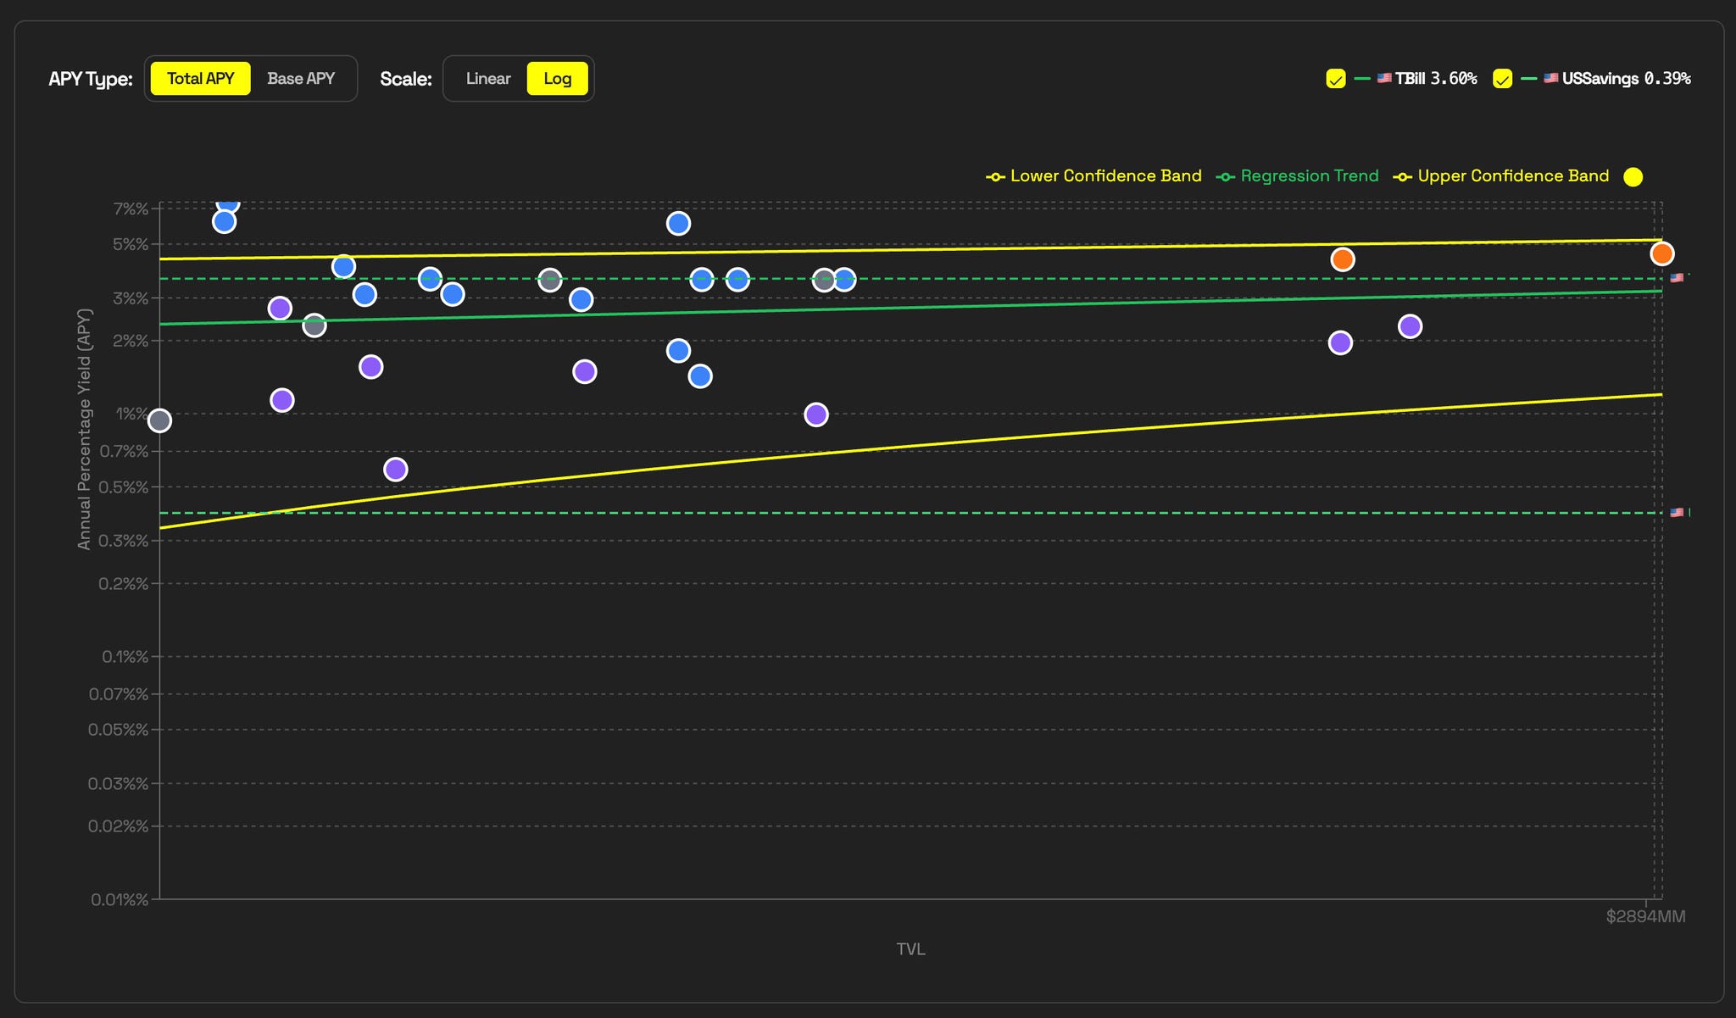
Task: Click the yellow circle legend marker
Action: coord(1633,177)
